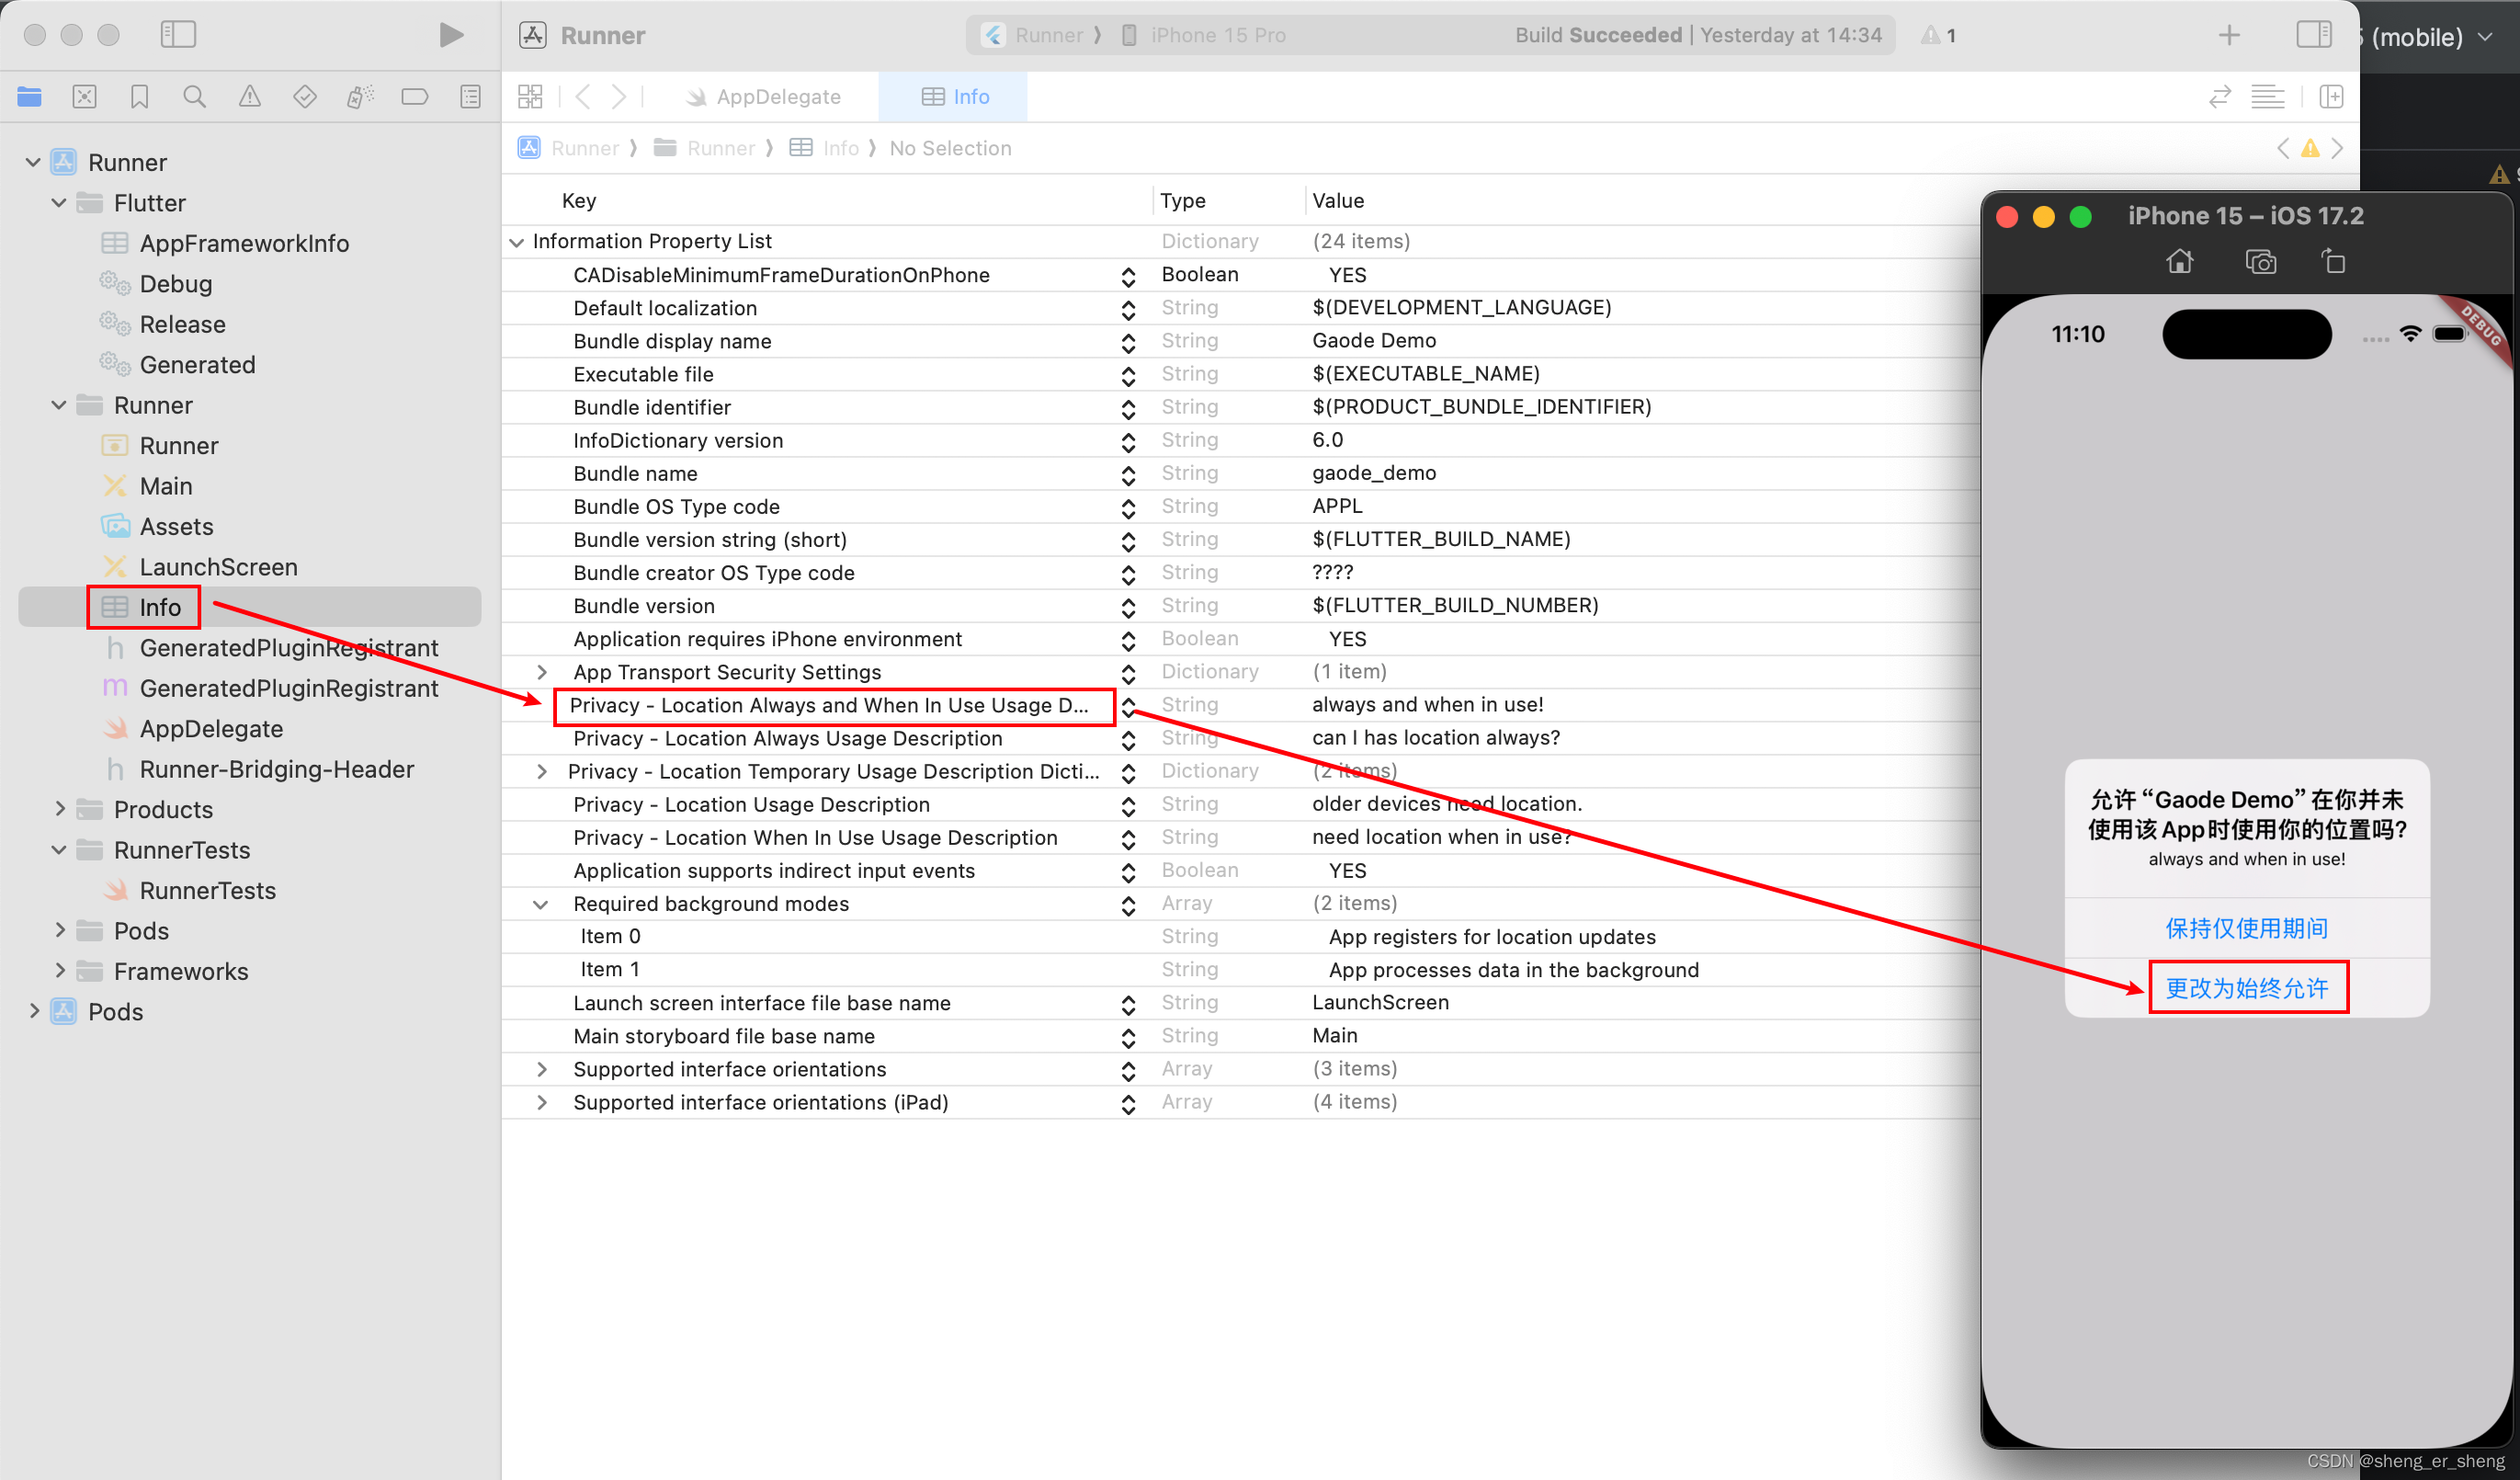The image size is (2520, 1480).
Task: Switch to the AppDelegate tab
Action: (x=764, y=97)
